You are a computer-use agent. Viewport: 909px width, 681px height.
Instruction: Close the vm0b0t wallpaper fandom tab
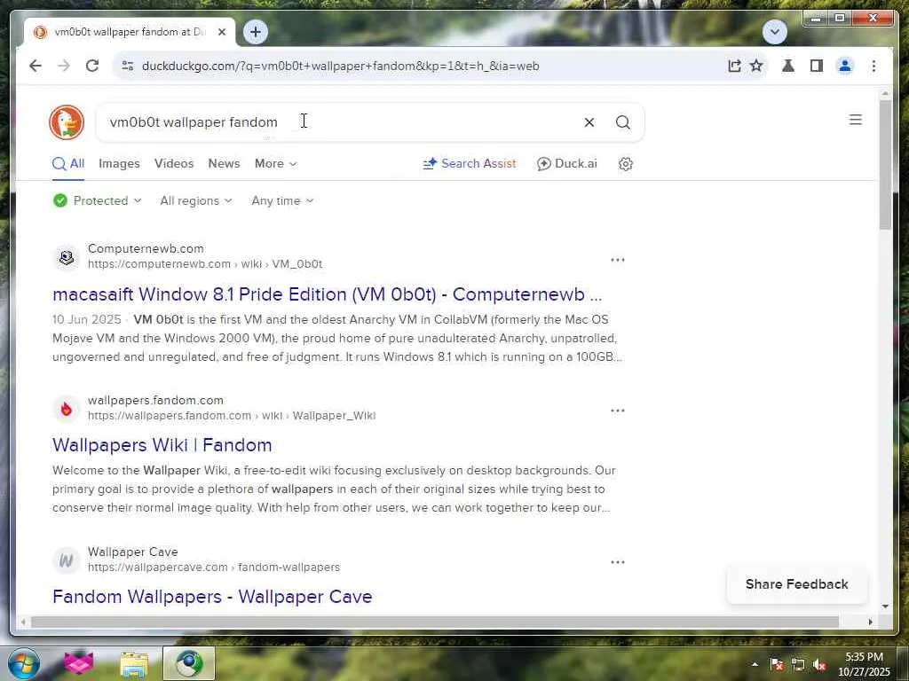click(x=221, y=32)
